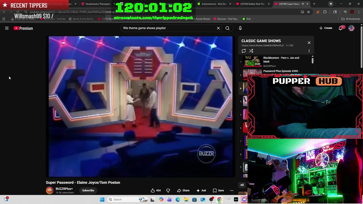The image size is (363, 204).
Task: Subscribe to BUZZRPlus+
Action: click(x=88, y=190)
